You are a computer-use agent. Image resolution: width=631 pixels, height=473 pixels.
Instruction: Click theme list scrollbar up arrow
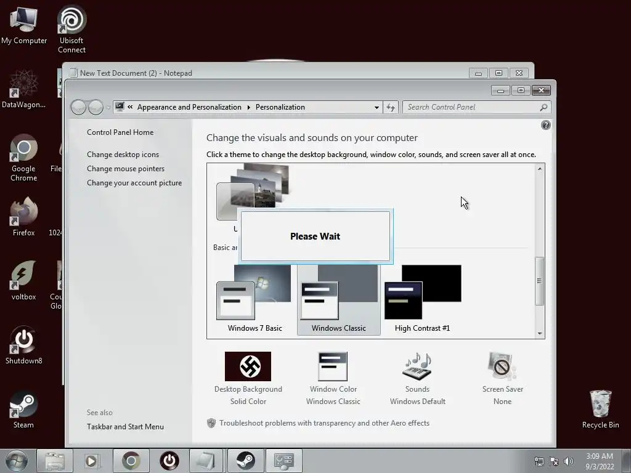(x=540, y=169)
